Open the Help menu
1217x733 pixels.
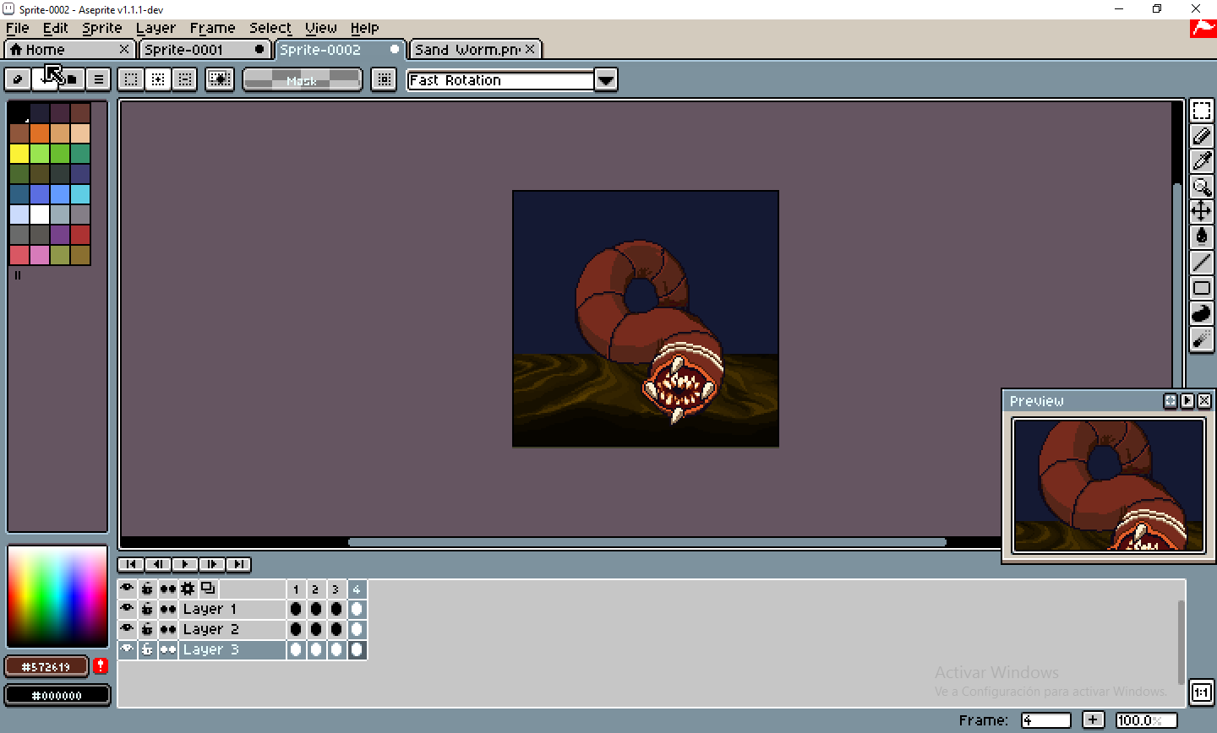365,28
